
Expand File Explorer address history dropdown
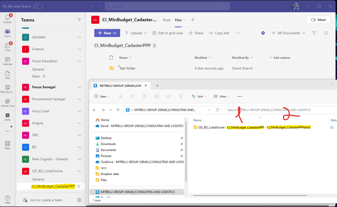[209, 110]
